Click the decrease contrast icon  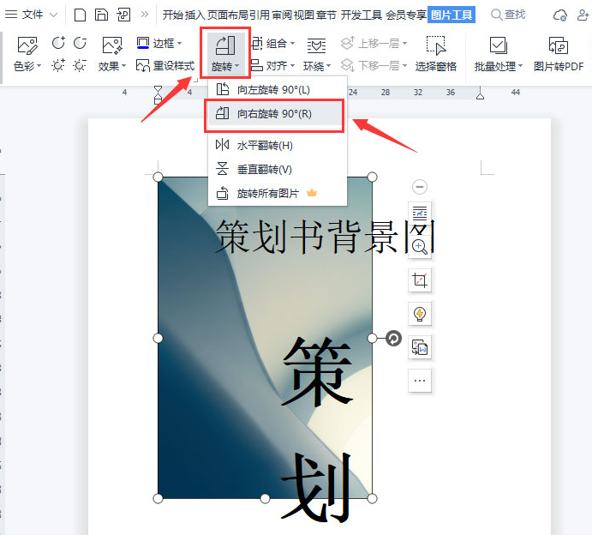80,43
